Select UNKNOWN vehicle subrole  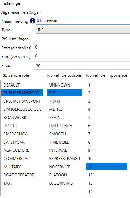[x=65, y=85]
